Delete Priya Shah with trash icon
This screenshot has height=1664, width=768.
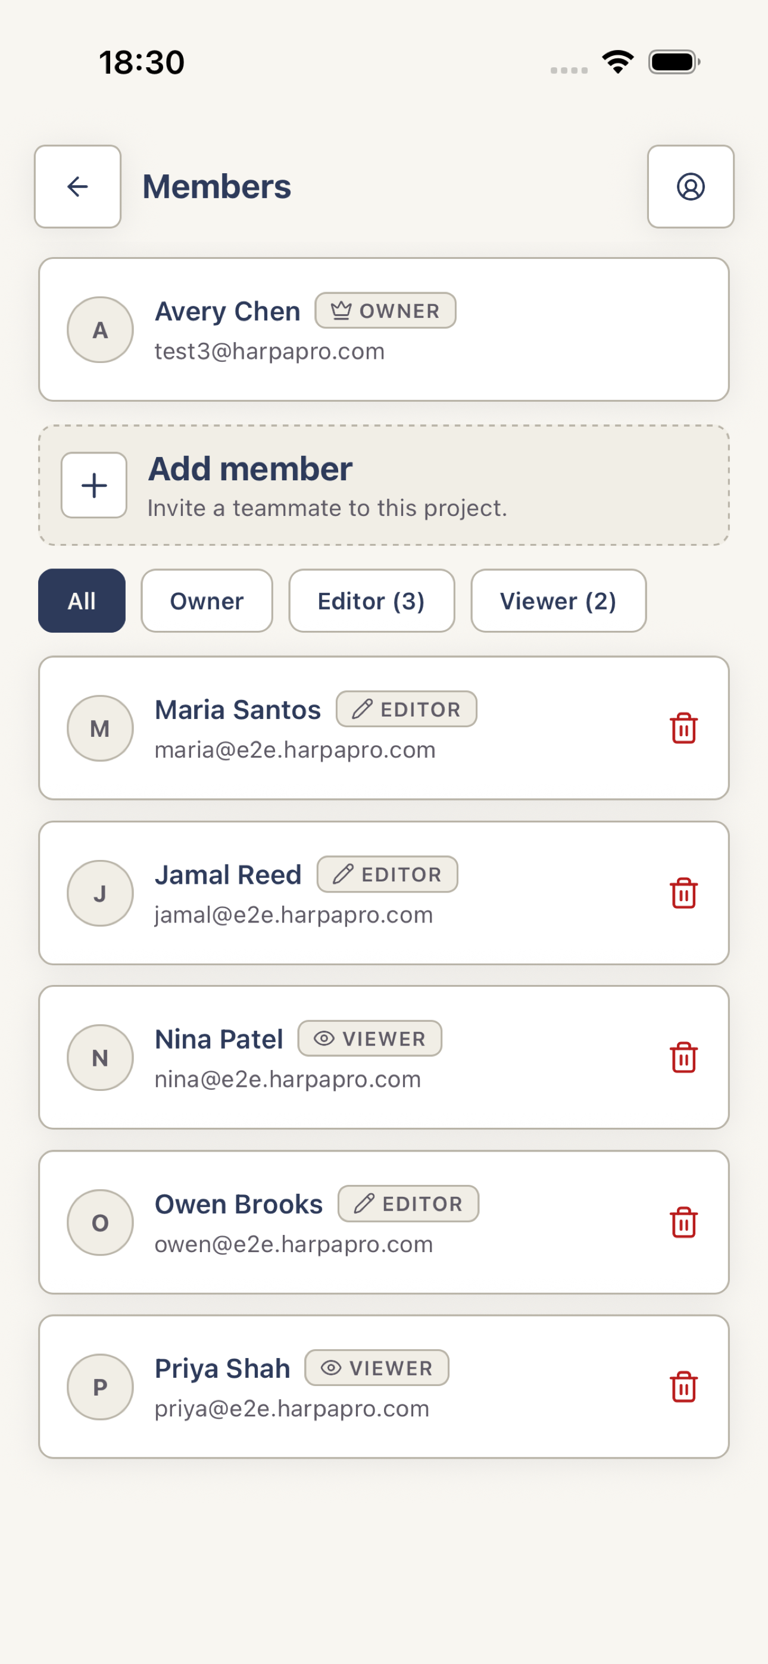click(x=683, y=1387)
